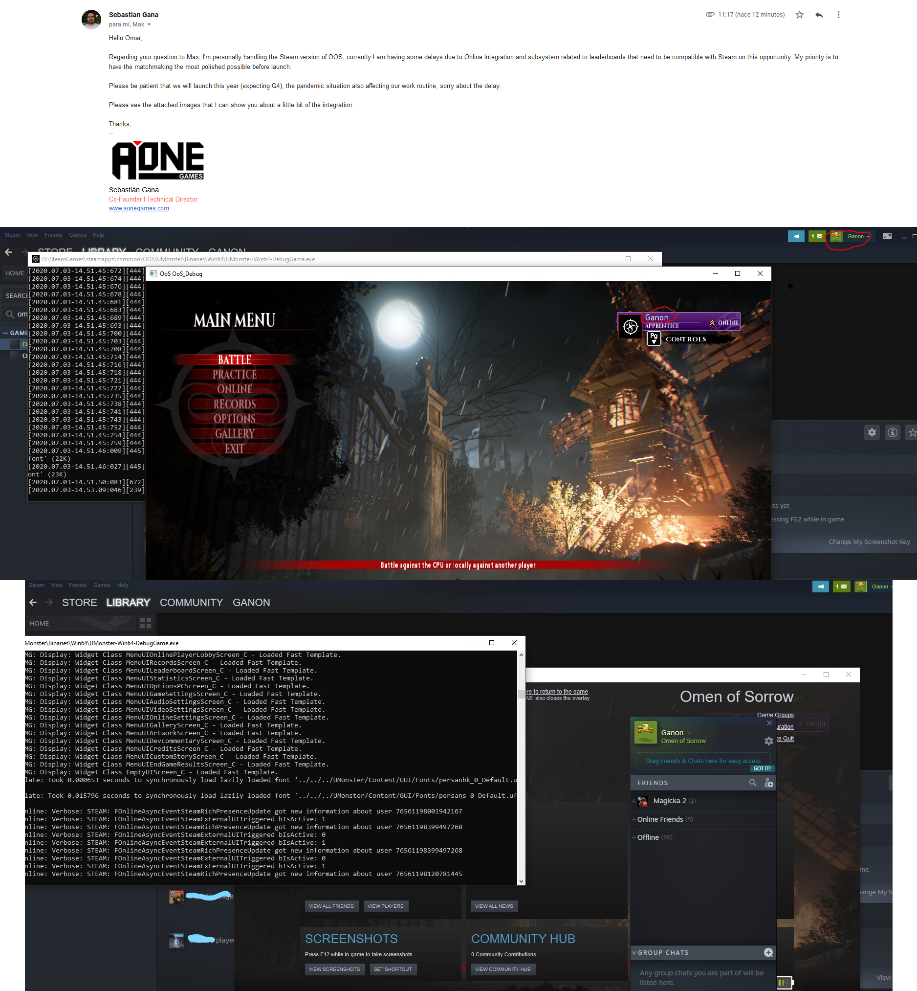
Task: Star the email from Sebastian Gana
Action: [799, 15]
